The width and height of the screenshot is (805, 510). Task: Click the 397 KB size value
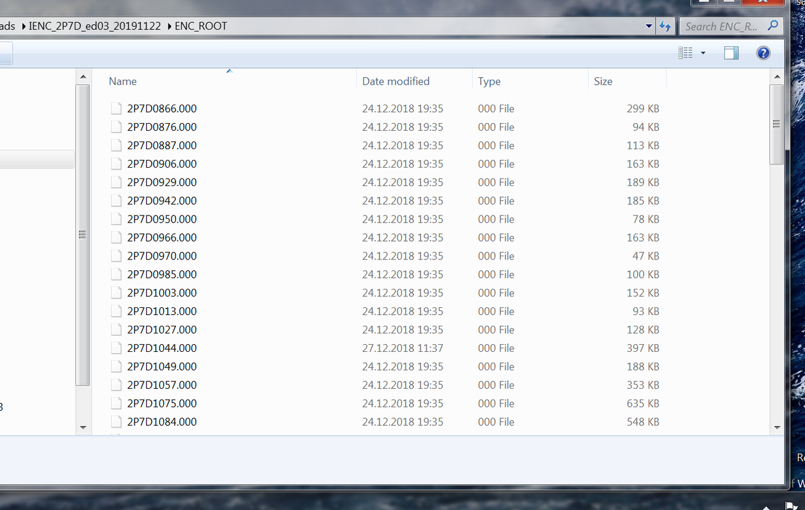[643, 349]
